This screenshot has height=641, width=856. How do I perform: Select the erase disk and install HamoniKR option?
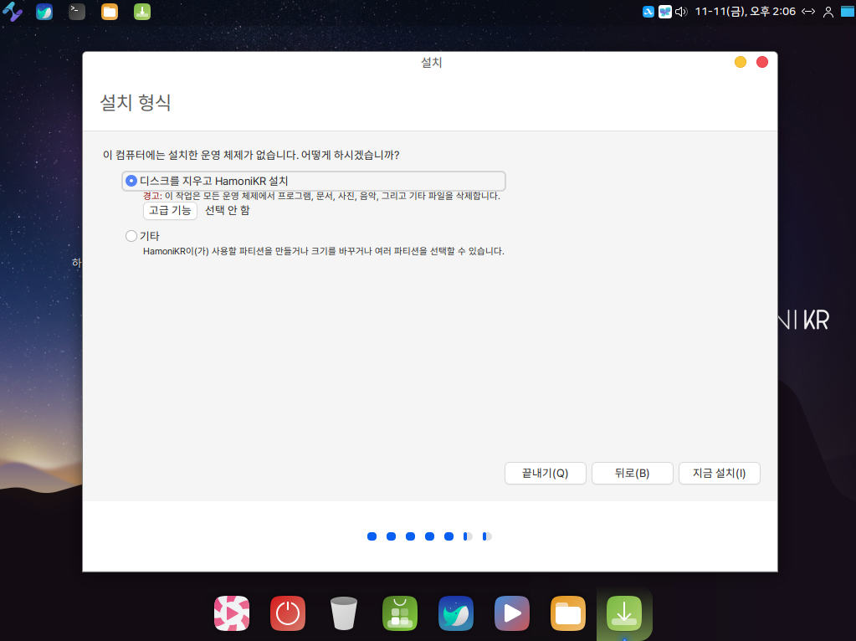(x=131, y=181)
